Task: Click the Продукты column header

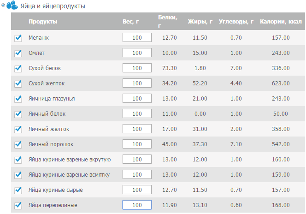Action: coord(43,22)
